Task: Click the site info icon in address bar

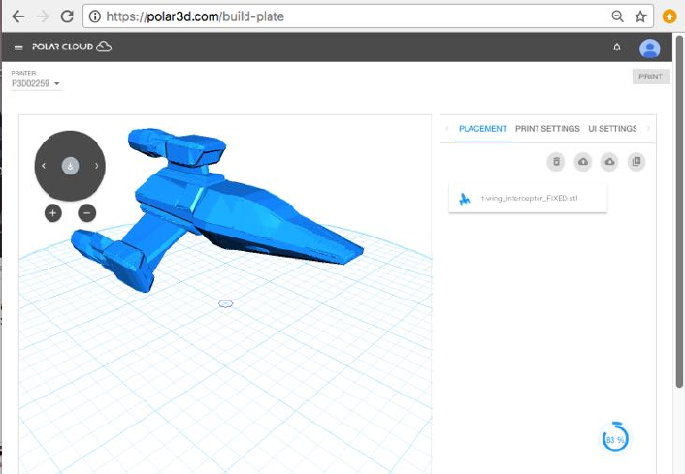Action: pos(94,16)
